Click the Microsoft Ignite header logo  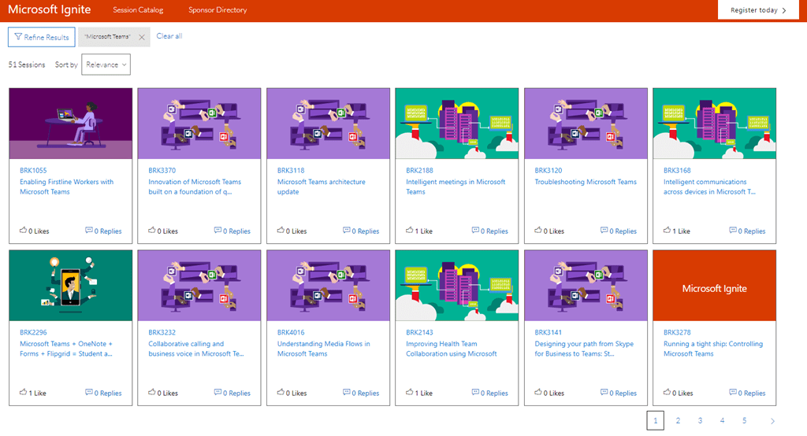click(x=50, y=9)
